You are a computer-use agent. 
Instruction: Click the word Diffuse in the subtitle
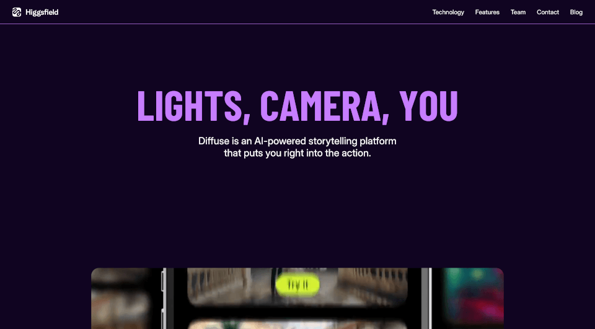pyautogui.click(x=214, y=141)
